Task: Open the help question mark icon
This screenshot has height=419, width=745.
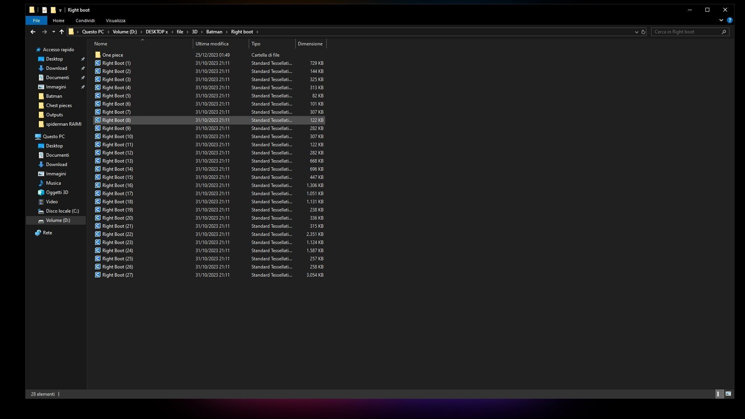Action: pos(729,20)
